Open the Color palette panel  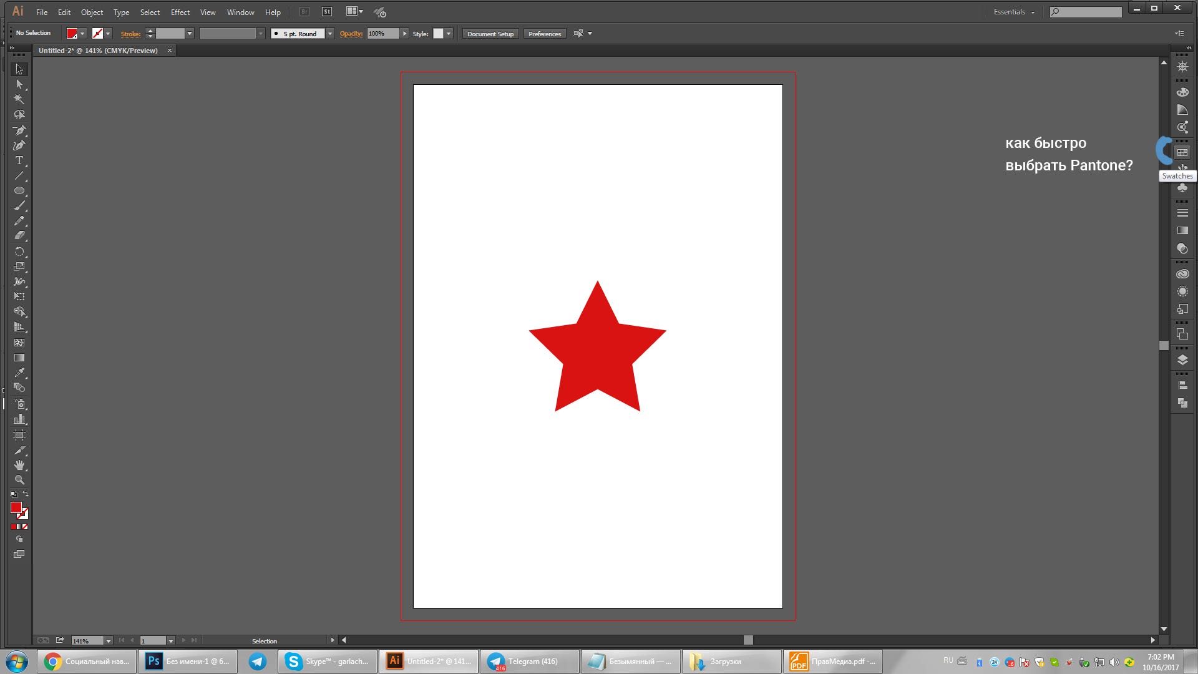(1182, 92)
